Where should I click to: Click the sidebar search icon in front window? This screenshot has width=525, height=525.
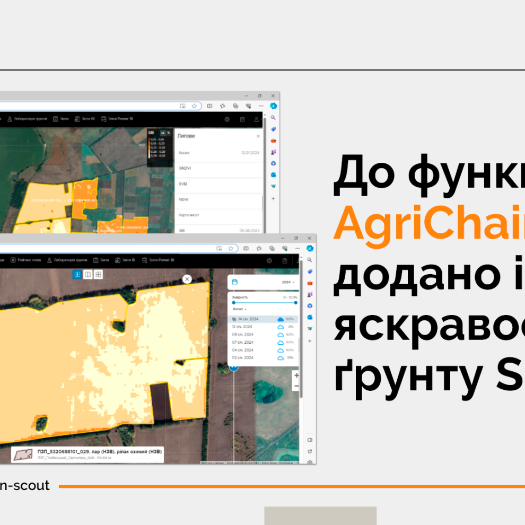[x=310, y=260]
